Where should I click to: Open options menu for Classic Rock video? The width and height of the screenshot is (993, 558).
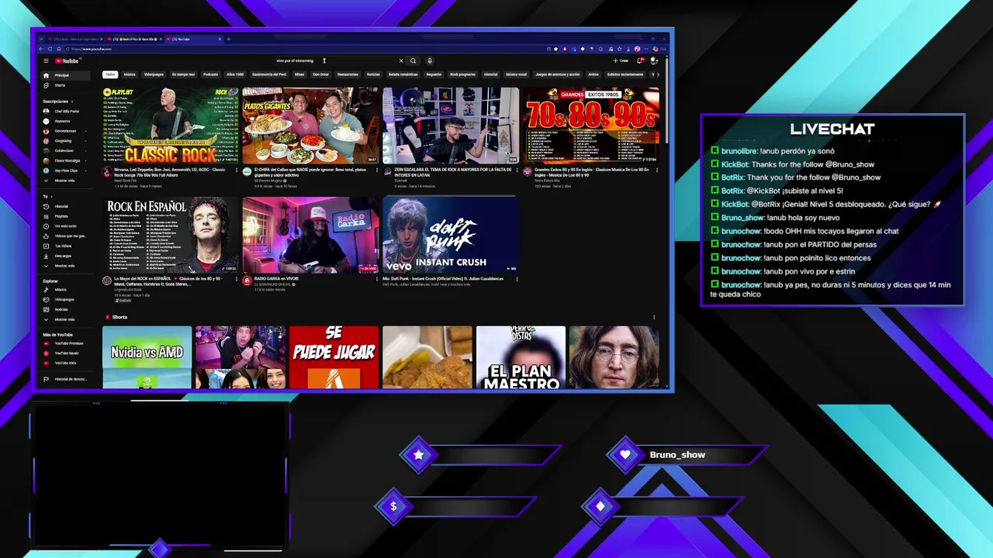[x=237, y=170]
